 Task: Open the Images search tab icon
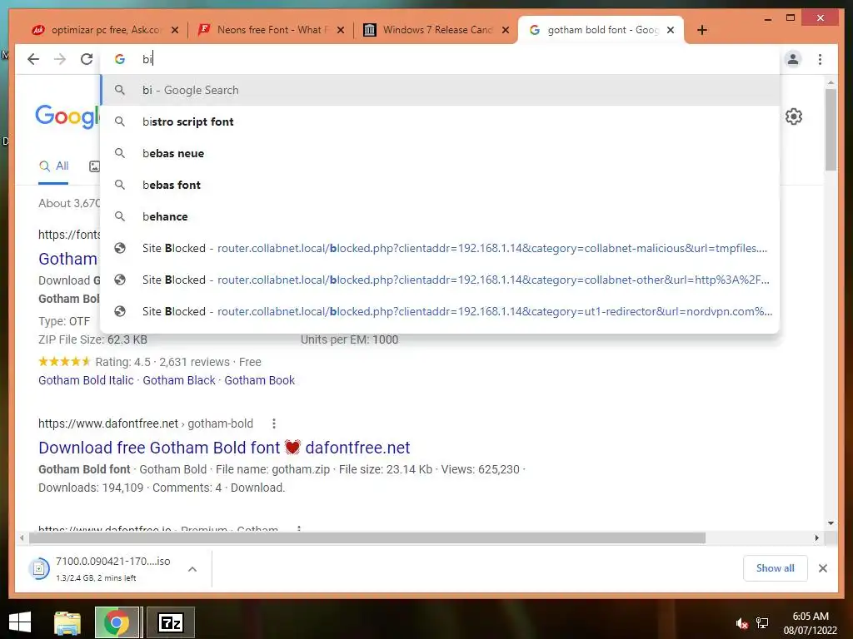pyautogui.click(x=95, y=166)
